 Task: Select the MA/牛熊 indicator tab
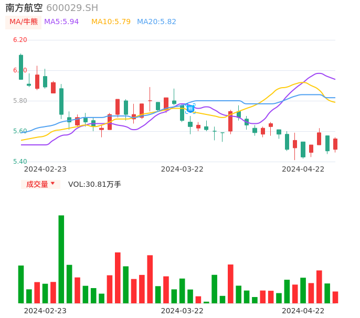click(23, 22)
